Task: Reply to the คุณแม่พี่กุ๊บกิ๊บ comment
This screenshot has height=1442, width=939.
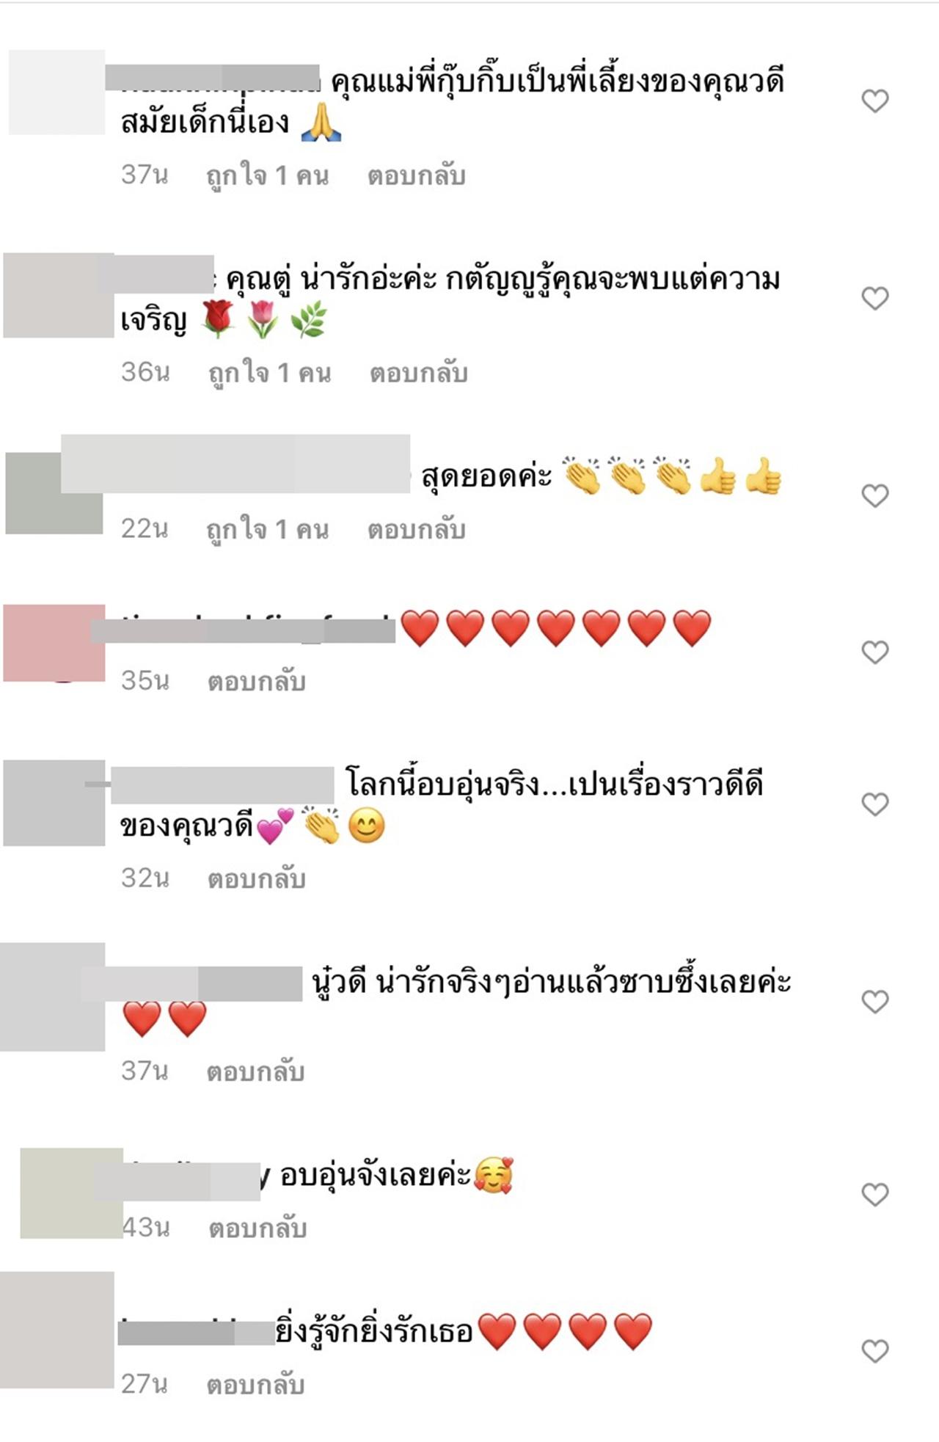Action: [x=416, y=176]
